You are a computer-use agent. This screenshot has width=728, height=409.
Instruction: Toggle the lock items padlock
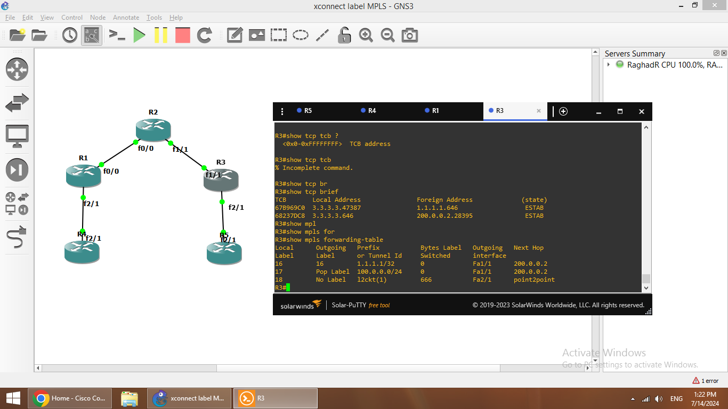[344, 35]
